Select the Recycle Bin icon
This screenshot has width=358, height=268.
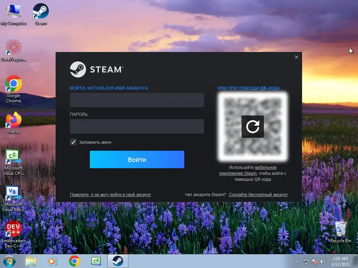(341, 232)
